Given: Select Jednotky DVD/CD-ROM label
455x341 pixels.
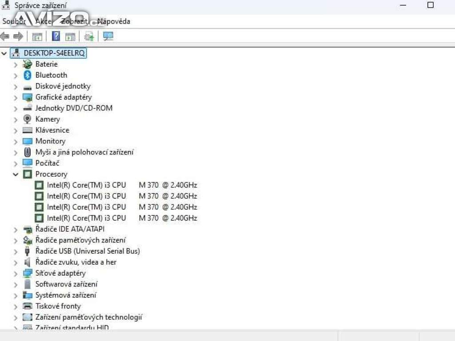Looking at the screenshot, I should (x=74, y=108).
